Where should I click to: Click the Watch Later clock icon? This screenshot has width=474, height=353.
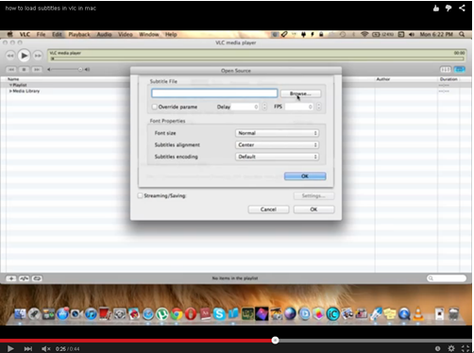(437, 348)
